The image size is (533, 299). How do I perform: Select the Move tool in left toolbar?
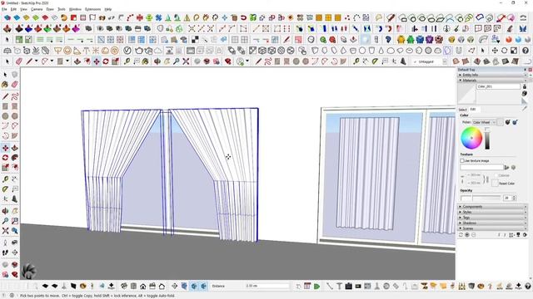[6, 148]
